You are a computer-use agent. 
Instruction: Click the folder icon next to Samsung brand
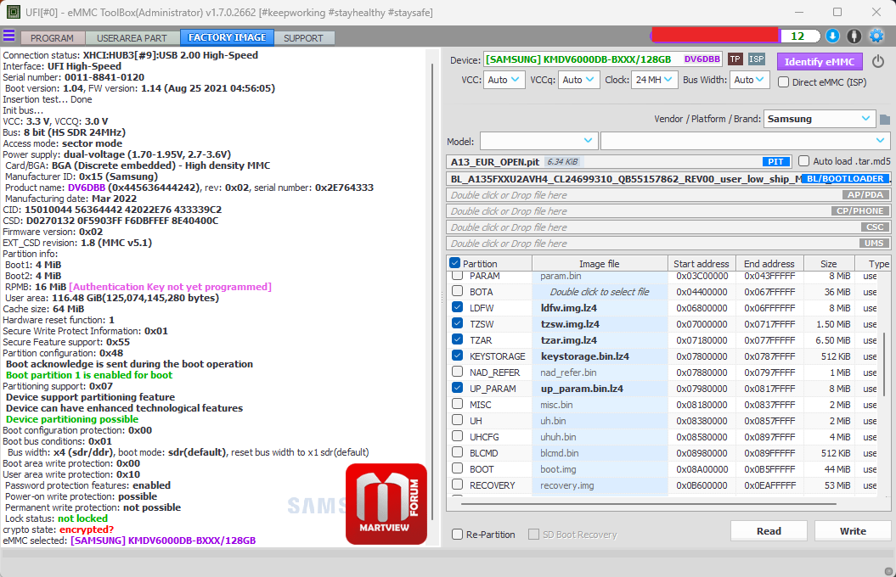click(x=885, y=120)
